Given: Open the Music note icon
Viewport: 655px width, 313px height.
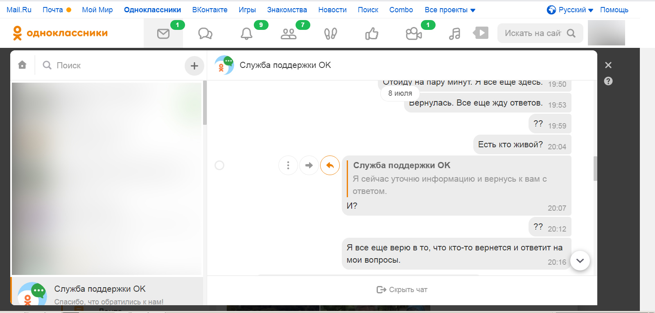Looking at the screenshot, I should point(454,34).
